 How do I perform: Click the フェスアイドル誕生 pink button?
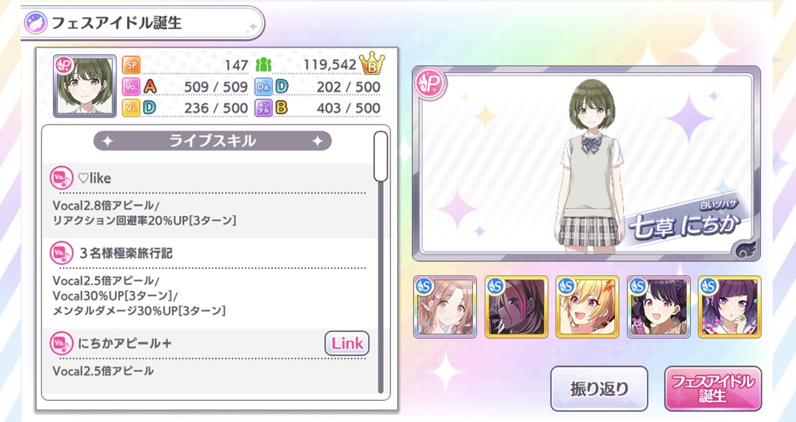coord(713,388)
